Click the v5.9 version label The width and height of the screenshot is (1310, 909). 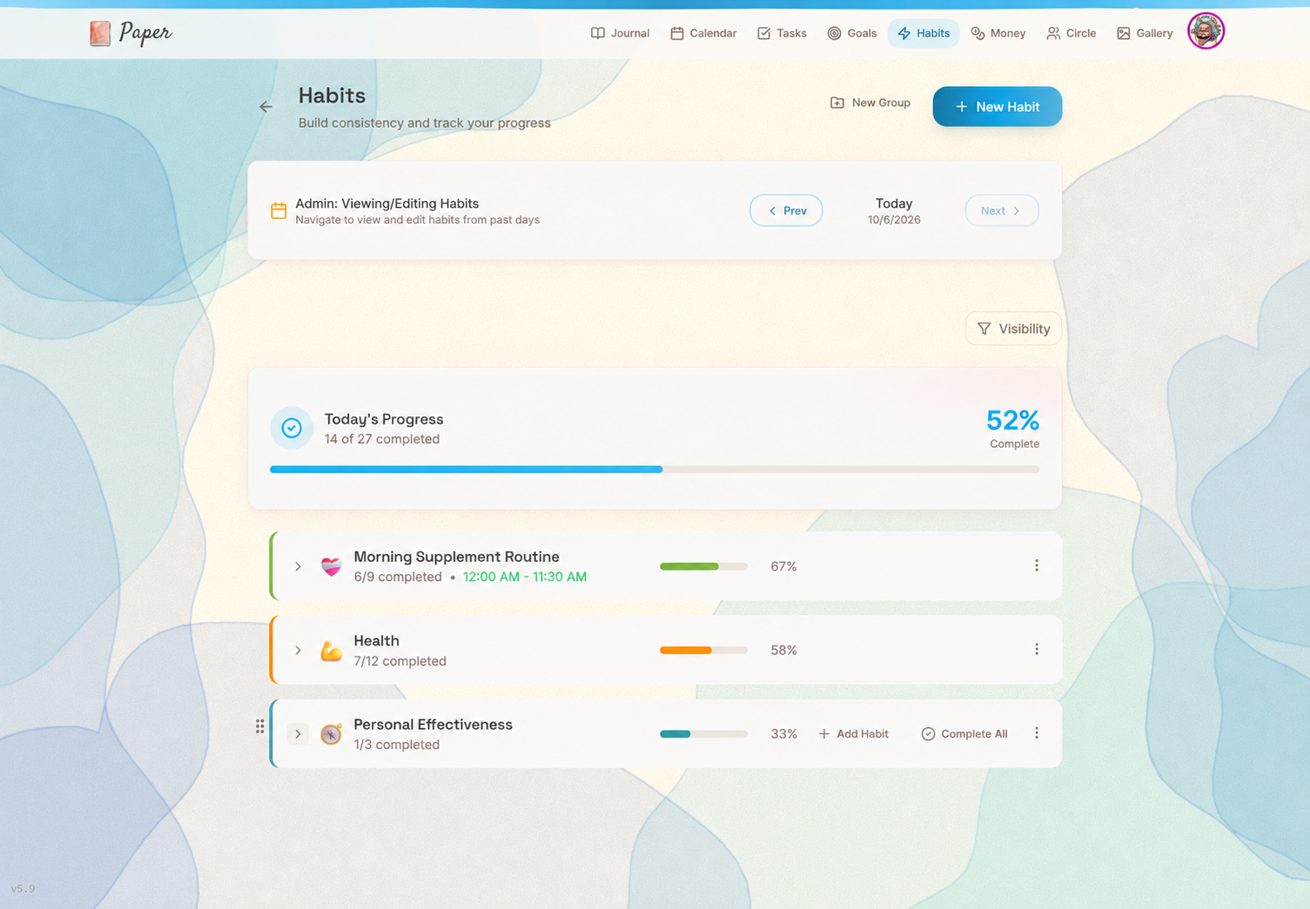click(x=24, y=889)
